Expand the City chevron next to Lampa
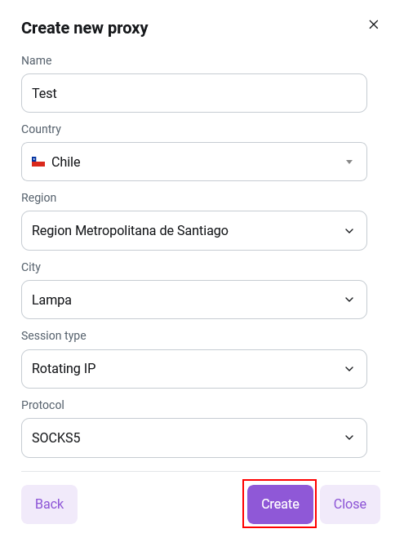The image size is (404, 551). (349, 300)
